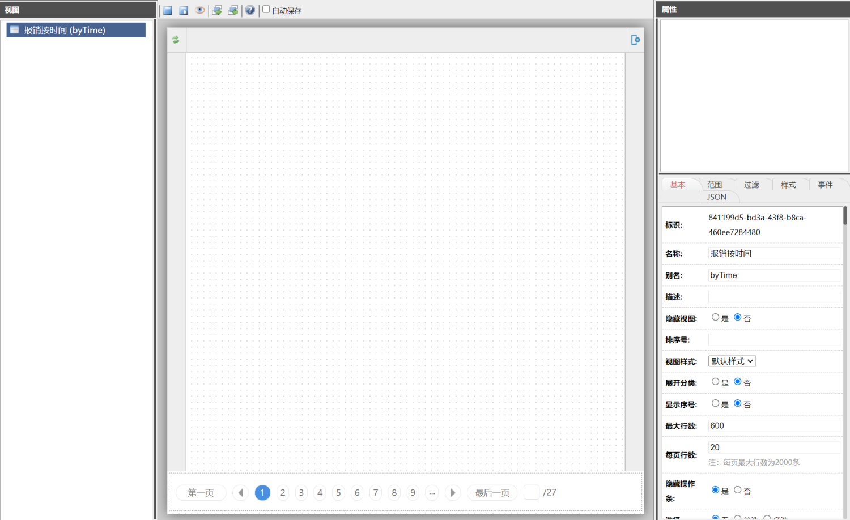Select 否 for 隐藏操作条
Viewport: 850px width, 520px height.
click(x=737, y=490)
